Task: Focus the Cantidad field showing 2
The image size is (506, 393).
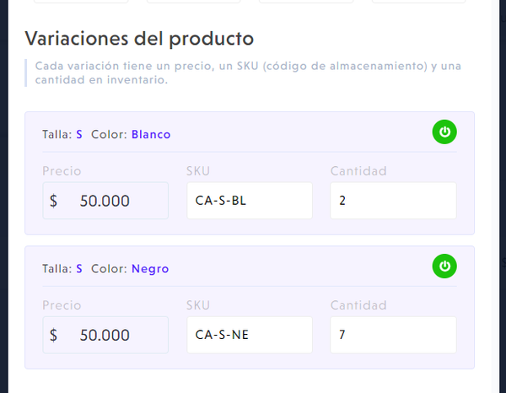Action: (393, 201)
